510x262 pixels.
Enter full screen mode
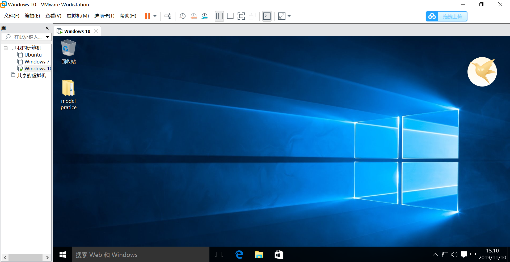pos(241,16)
